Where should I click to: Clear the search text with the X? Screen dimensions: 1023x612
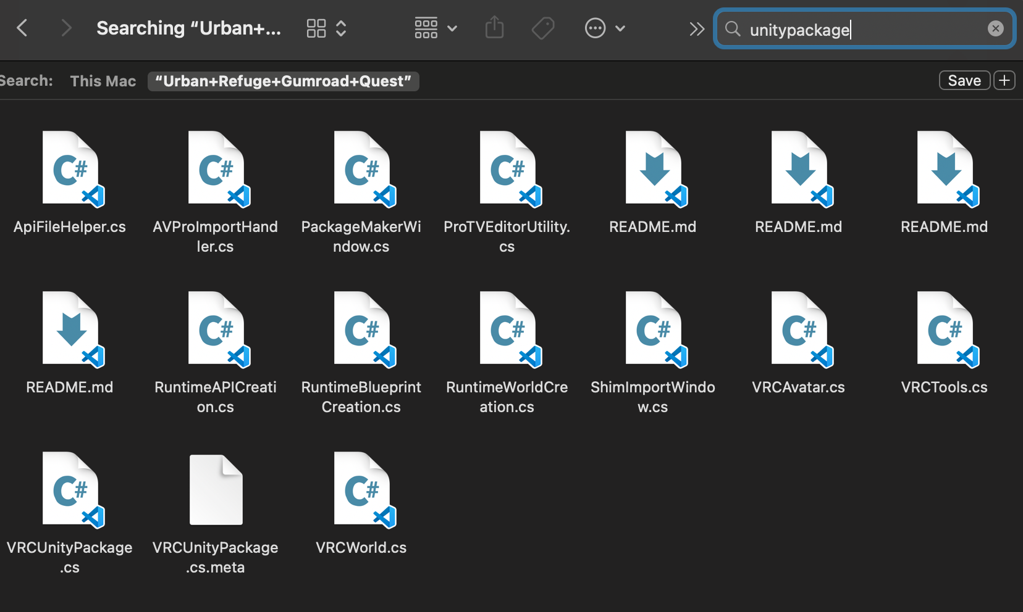click(995, 28)
